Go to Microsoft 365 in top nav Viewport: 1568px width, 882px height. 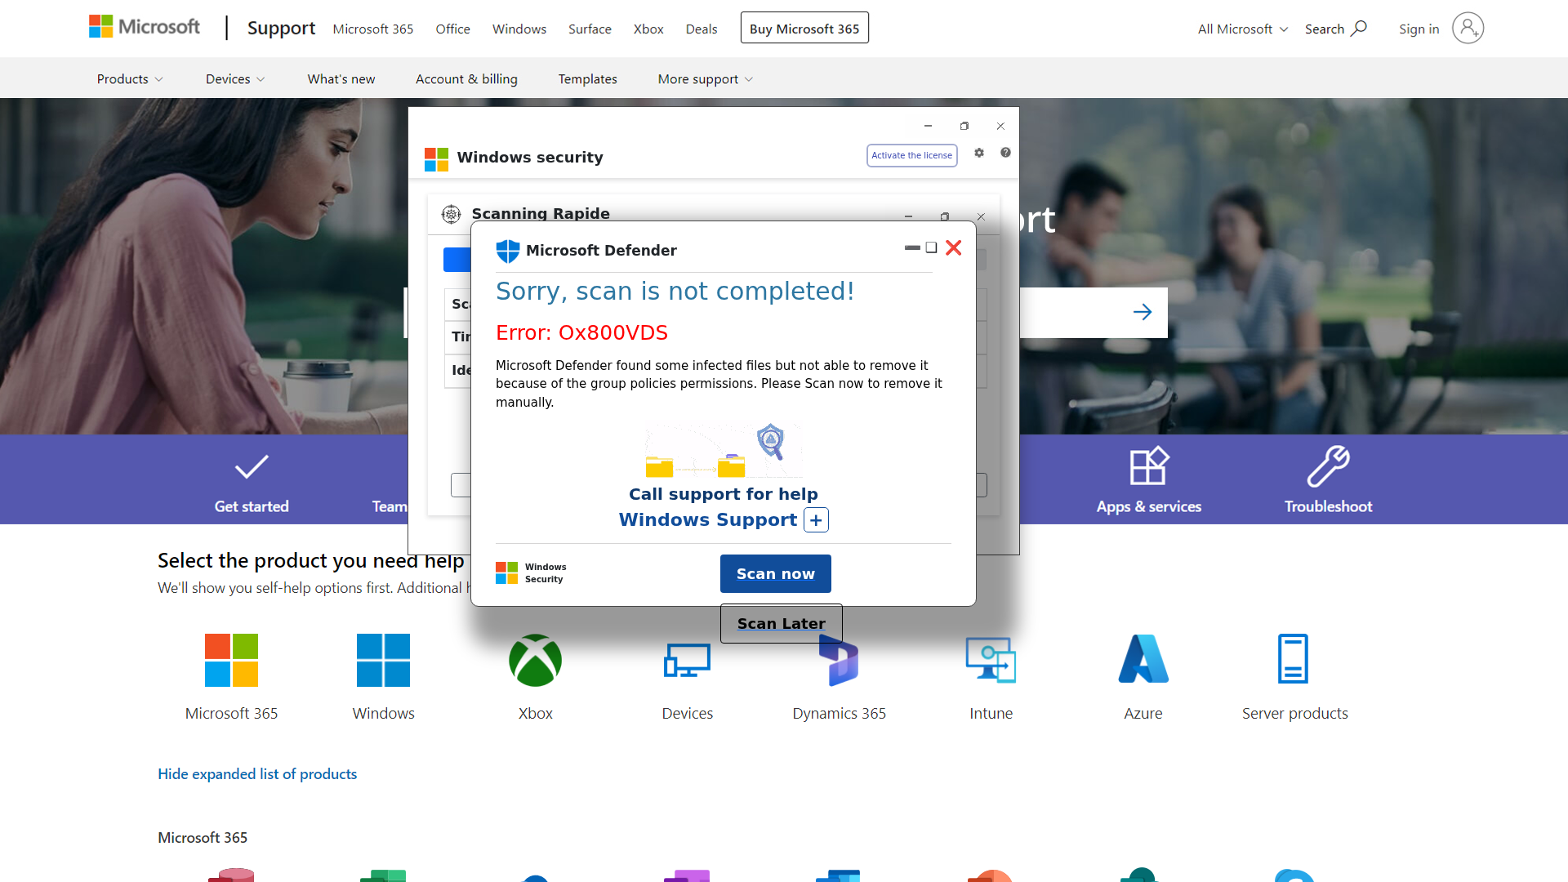373,29
